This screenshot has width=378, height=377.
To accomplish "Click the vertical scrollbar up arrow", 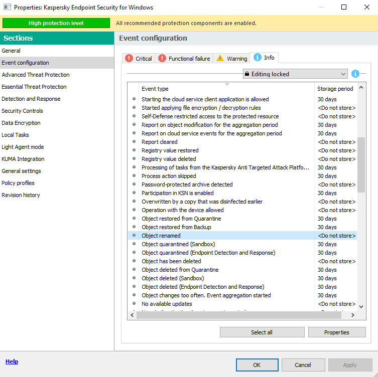I will [361, 87].
